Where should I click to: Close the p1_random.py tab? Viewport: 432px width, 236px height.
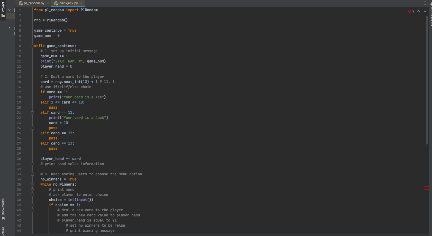(47, 3)
